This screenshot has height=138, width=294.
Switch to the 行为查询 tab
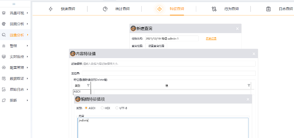click(x=231, y=9)
